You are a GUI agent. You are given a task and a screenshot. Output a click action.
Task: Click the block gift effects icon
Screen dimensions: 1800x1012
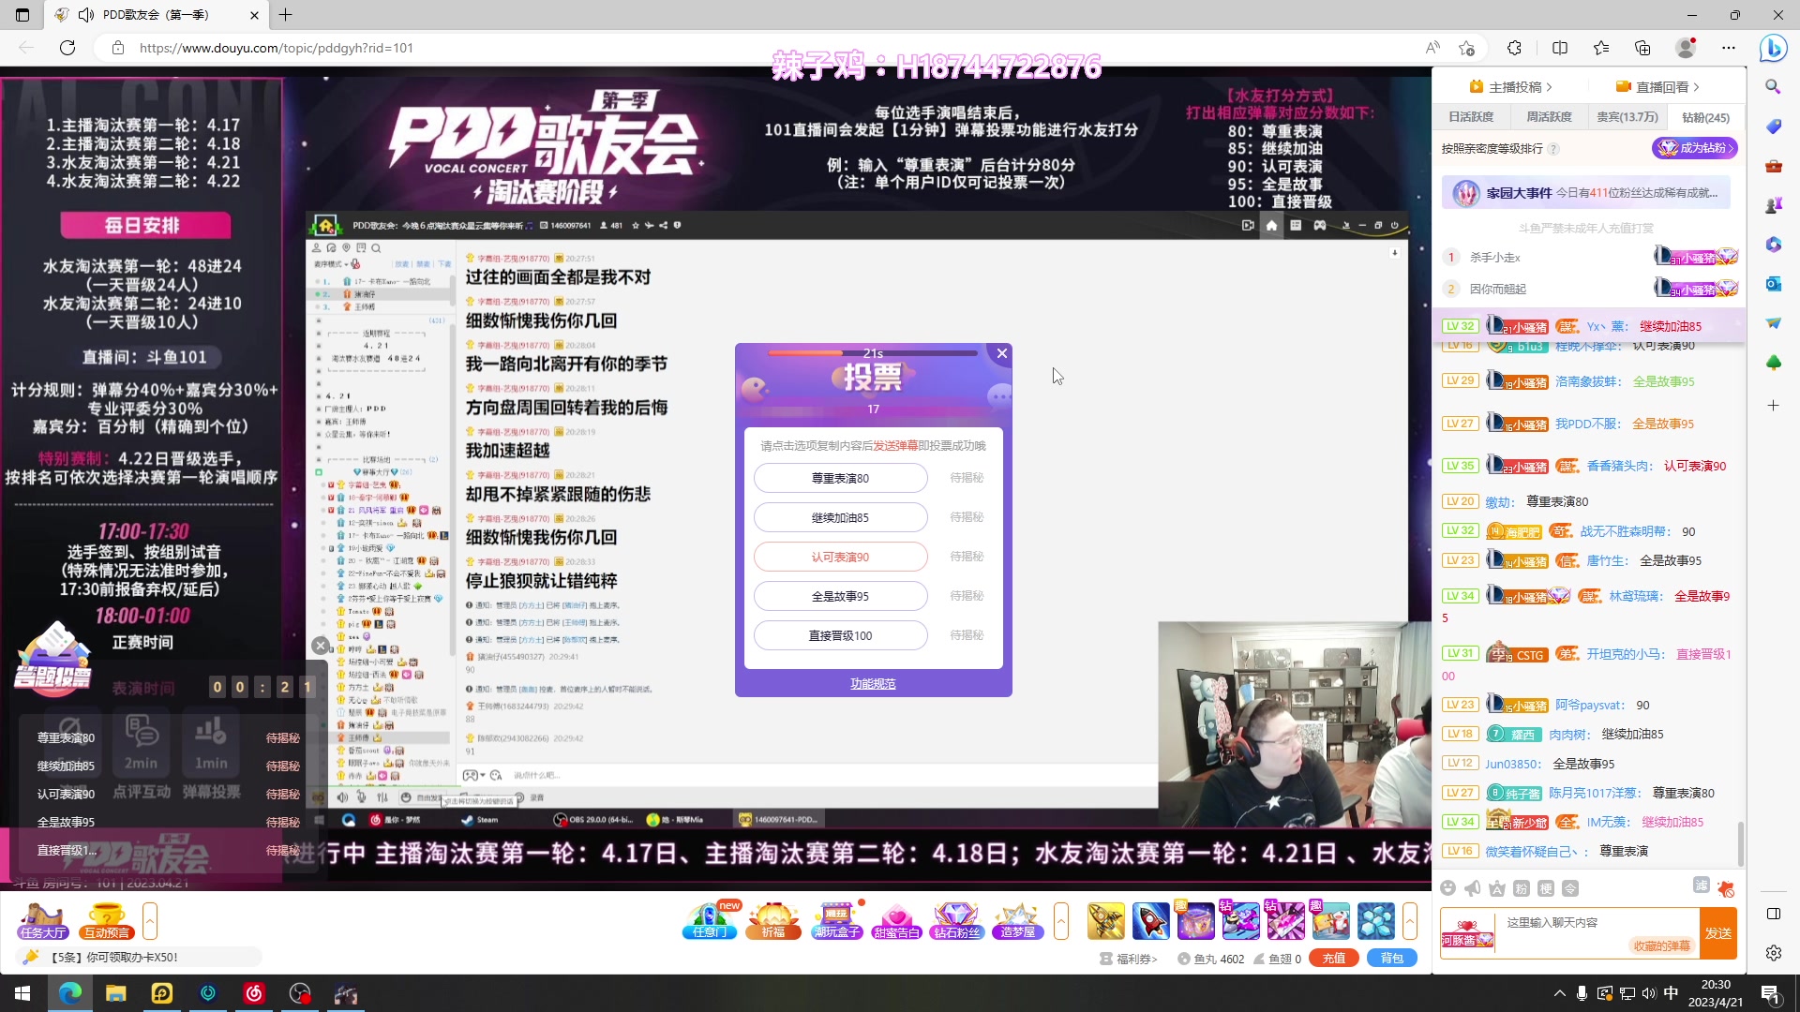point(1726,888)
